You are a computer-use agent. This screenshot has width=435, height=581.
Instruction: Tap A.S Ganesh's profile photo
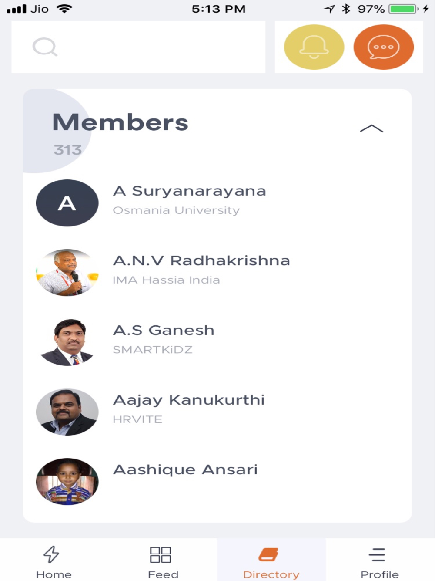pos(67,342)
